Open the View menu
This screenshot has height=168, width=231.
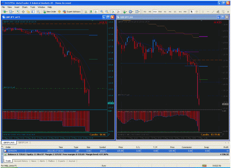(x=10, y=7)
